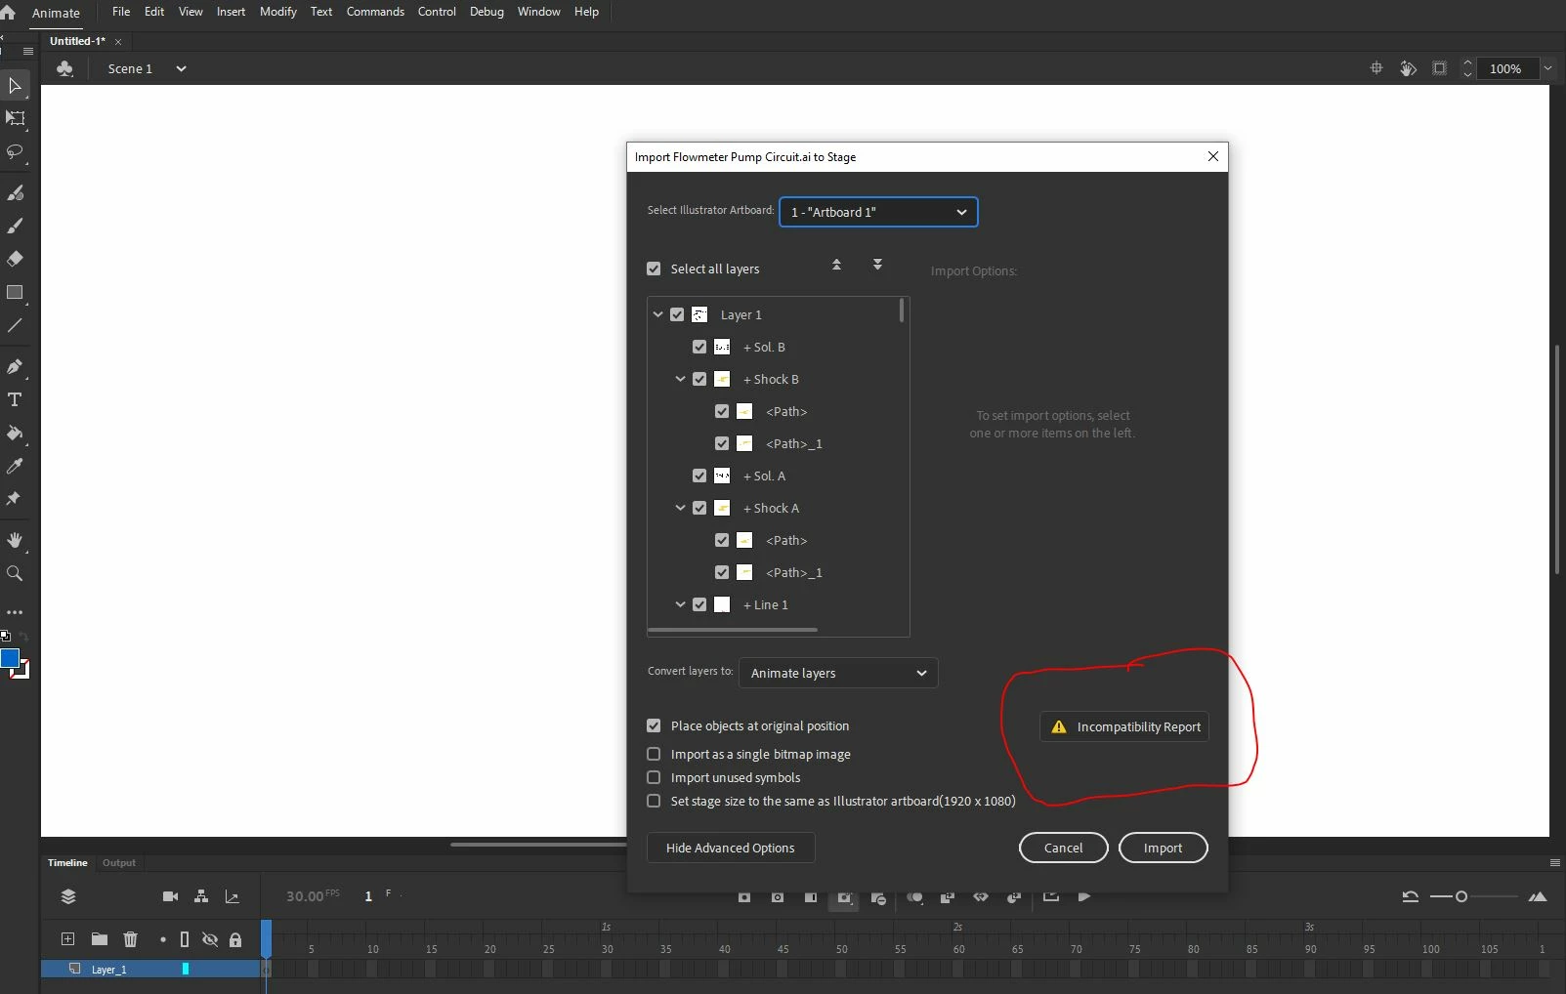Select the Classic Brush tool
Viewport: 1566px width, 994px height.
point(15,226)
